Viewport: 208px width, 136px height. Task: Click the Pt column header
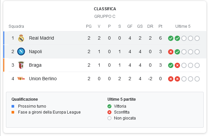(x=161, y=26)
